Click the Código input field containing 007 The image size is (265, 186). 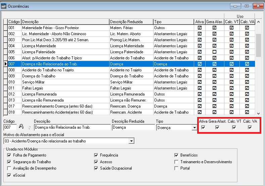pyautogui.click(x=10, y=127)
